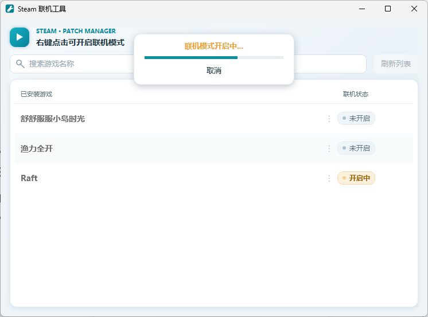Click the online-mode progress bar
The width and height of the screenshot is (428, 317).
tap(214, 57)
